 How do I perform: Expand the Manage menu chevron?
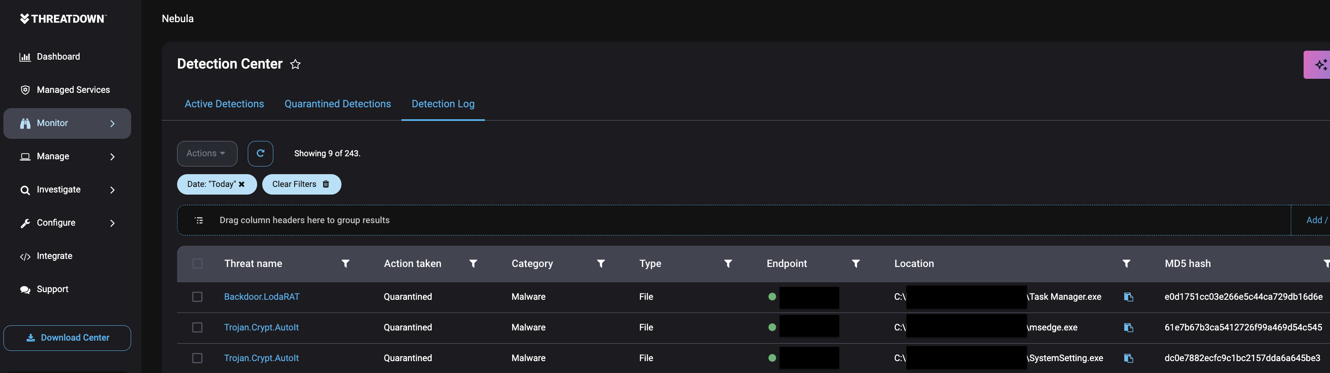pos(112,157)
